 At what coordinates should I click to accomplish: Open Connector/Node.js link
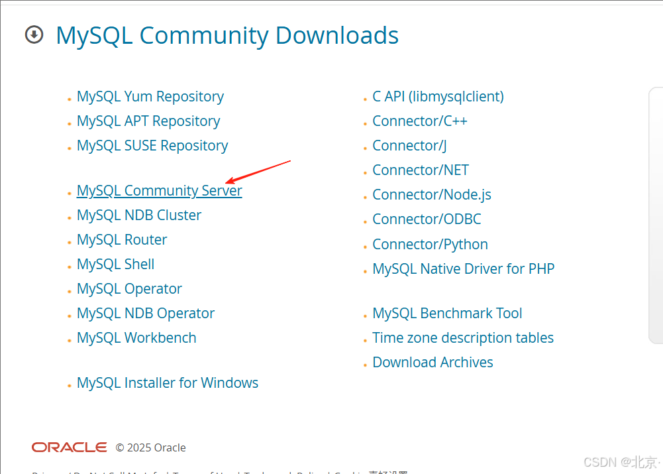[x=432, y=195]
